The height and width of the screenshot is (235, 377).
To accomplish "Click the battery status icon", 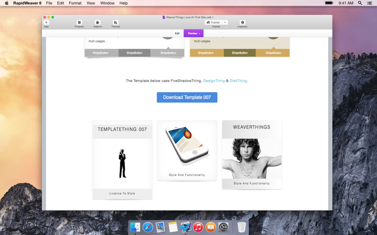I will click(329, 3).
